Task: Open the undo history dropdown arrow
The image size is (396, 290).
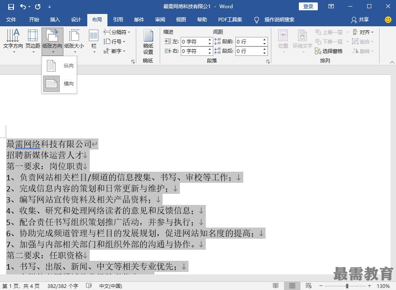Action: click(30, 7)
